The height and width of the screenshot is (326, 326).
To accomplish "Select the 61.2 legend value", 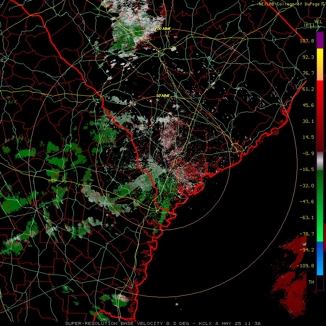I will pyautogui.click(x=308, y=89).
